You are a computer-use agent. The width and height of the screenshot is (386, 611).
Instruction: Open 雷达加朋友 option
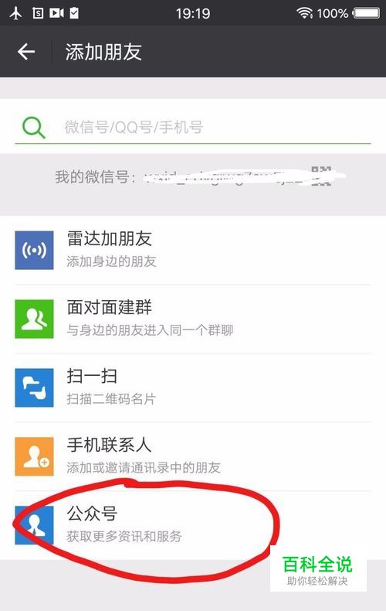click(193, 250)
